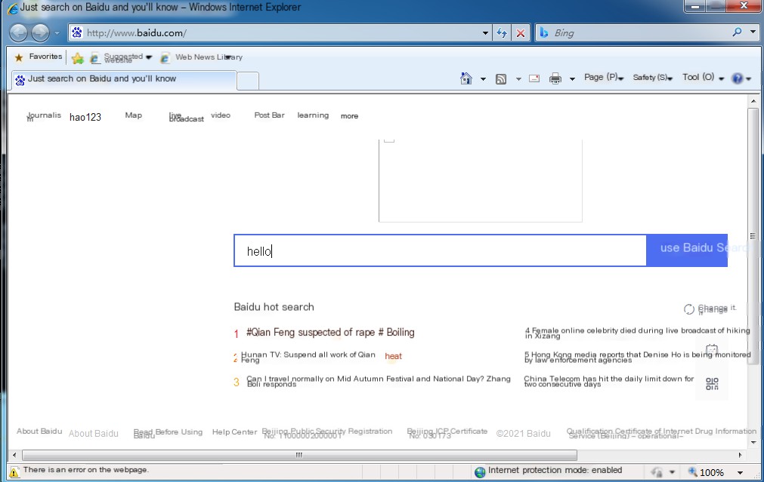The height and width of the screenshot is (482, 764).
Task: Click inside the Bing search box
Action: tap(633, 33)
